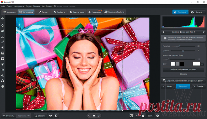Toggle the before/after eye preview

(x=50, y=116)
